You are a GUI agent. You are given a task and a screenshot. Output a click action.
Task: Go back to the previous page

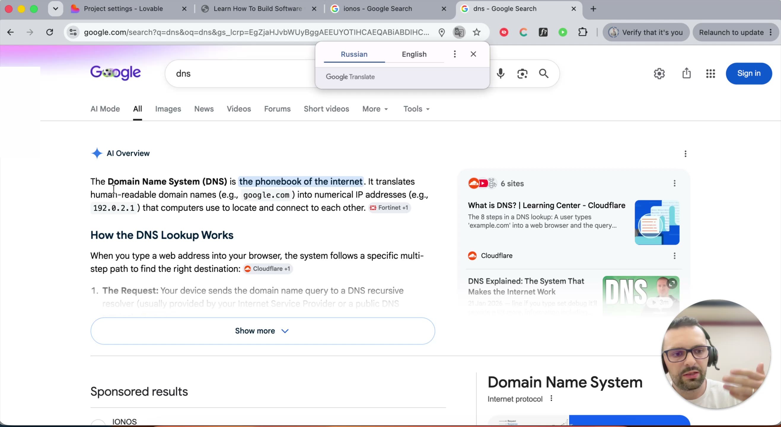pos(10,32)
